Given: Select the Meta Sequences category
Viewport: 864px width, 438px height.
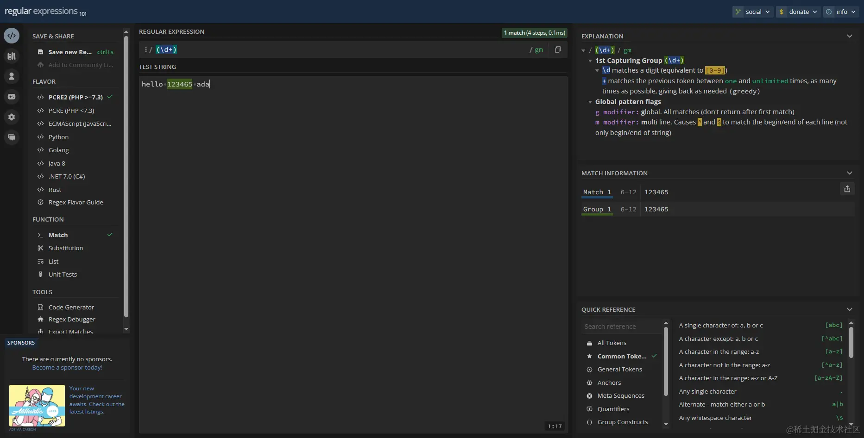Looking at the screenshot, I should pyautogui.click(x=621, y=395).
